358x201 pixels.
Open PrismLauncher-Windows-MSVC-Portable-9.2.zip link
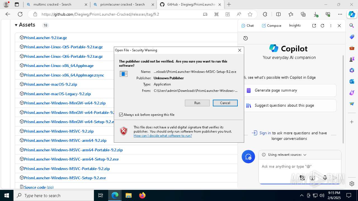67,169
